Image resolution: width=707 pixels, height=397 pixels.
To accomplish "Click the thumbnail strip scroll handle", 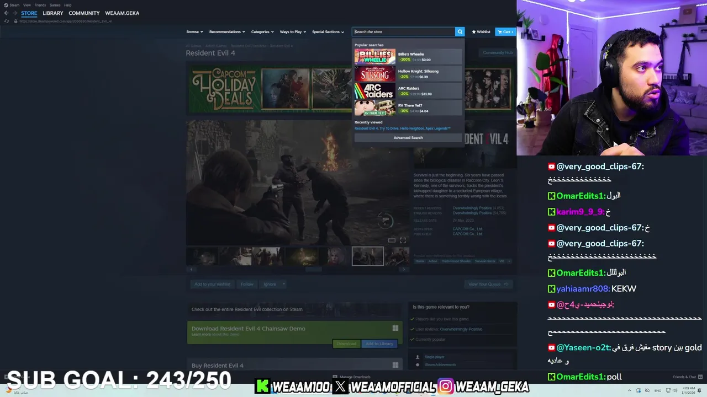I will [x=313, y=269].
